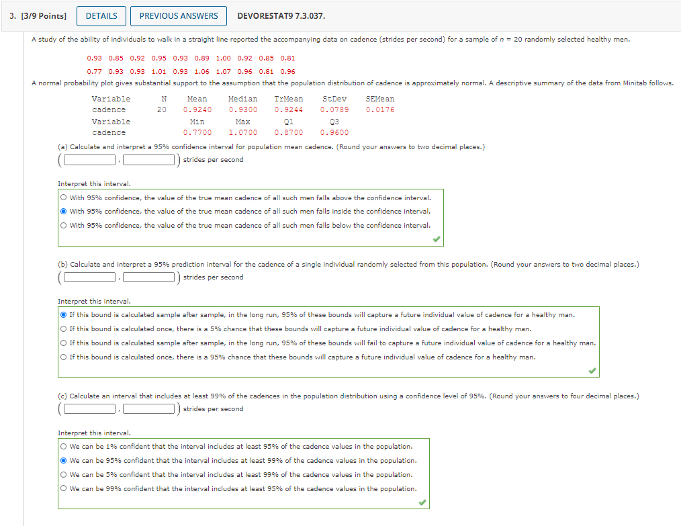Select the 99% confident at least 95% option
The image size is (681, 526).
pos(64,488)
